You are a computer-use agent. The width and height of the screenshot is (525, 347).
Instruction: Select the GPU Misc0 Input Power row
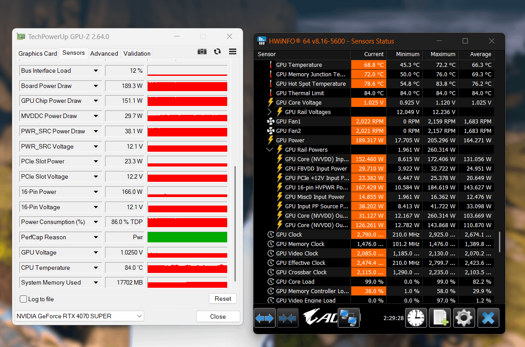coord(375,197)
